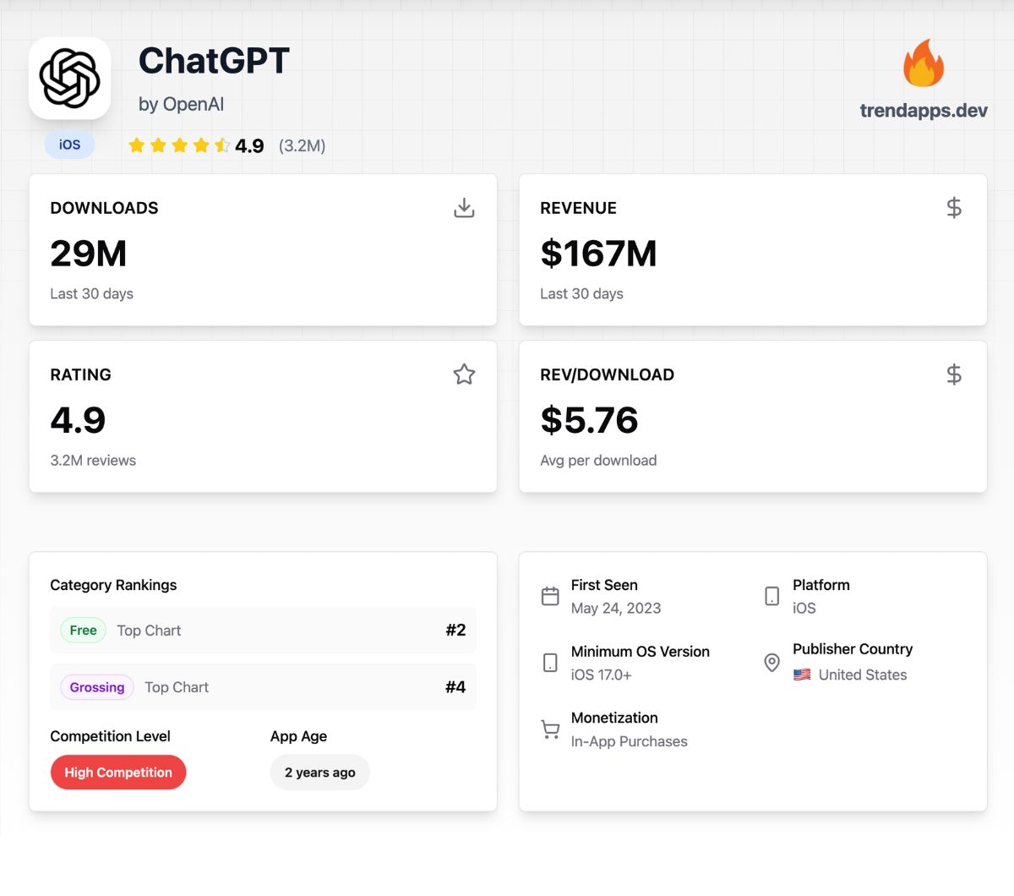Viewport: 1014px width, 896px height.
Task: Click the device icon beside Platform
Action: tap(771, 596)
